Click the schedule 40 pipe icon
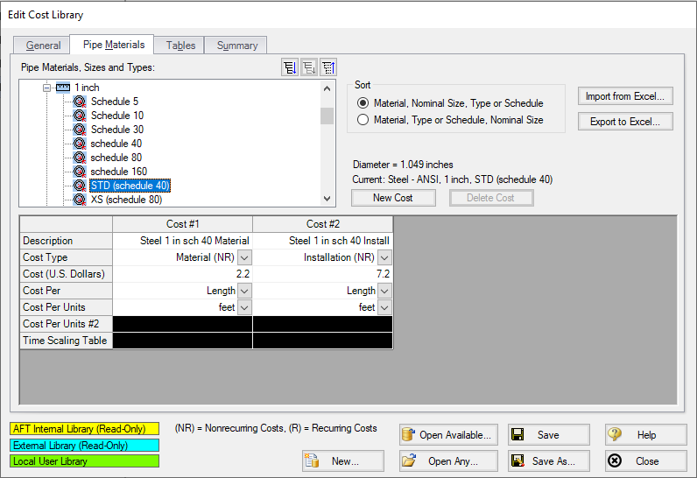The image size is (697, 478). 80,144
